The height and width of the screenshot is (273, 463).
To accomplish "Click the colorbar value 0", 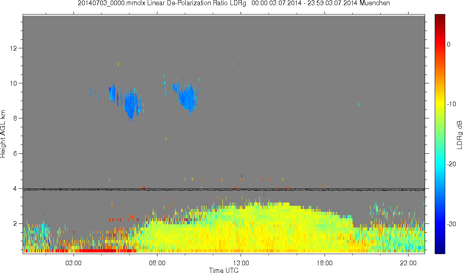I will pyautogui.click(x=448, y=44).
